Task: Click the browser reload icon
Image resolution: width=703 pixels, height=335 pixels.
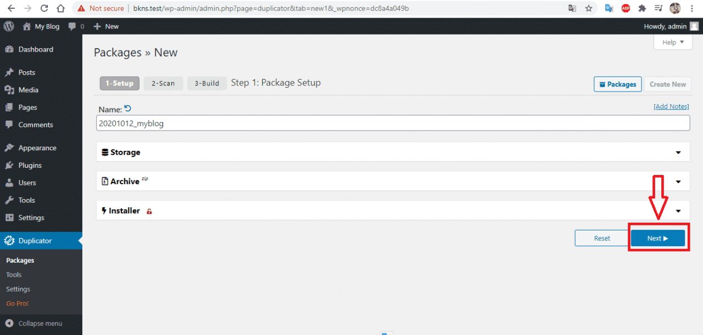Action: pos(44,8)
